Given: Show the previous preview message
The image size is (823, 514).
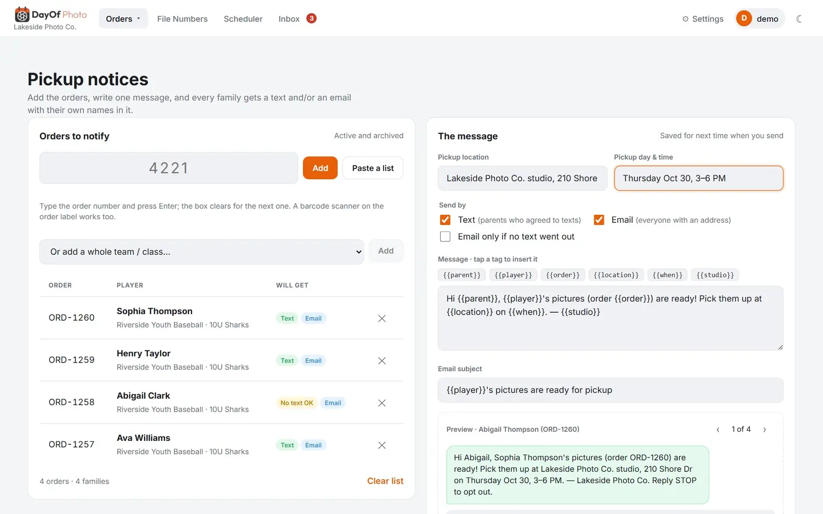Looking at the screenshot, I should (718, 429).
